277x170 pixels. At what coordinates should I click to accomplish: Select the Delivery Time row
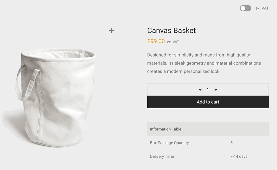(x=161, y=156)
